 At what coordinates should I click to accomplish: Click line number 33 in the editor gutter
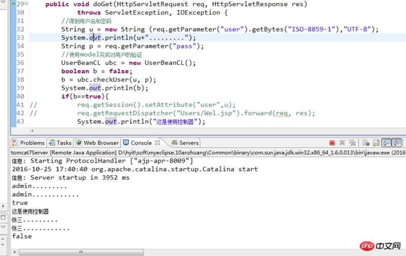(x=20, y=38)
